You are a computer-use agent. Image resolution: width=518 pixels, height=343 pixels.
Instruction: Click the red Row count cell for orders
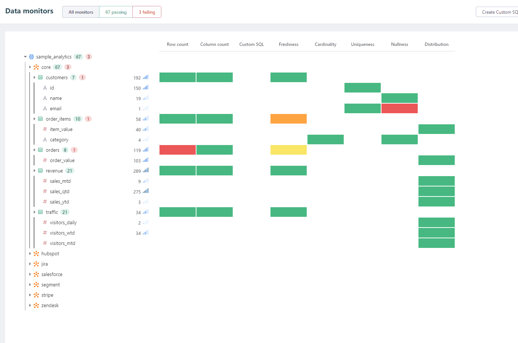178,150
